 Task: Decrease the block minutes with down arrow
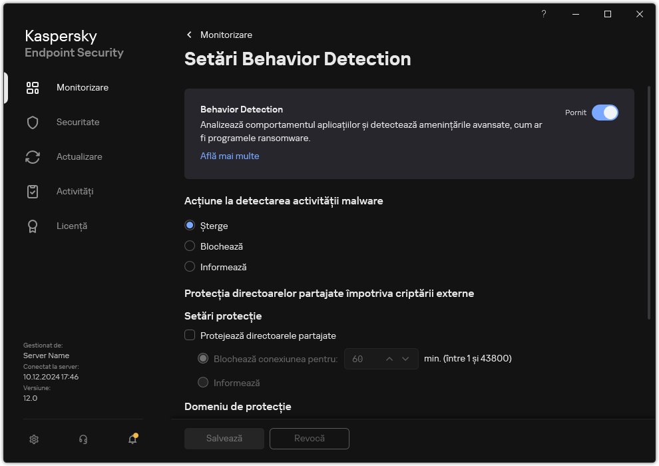click(405, 359)
